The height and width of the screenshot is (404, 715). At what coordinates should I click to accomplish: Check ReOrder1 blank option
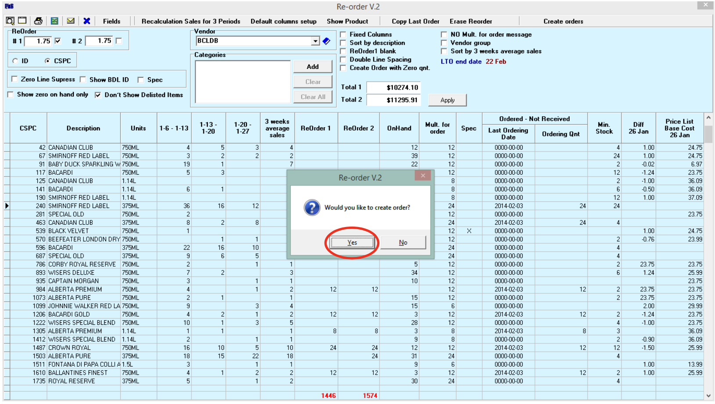[x=343, y=51]
